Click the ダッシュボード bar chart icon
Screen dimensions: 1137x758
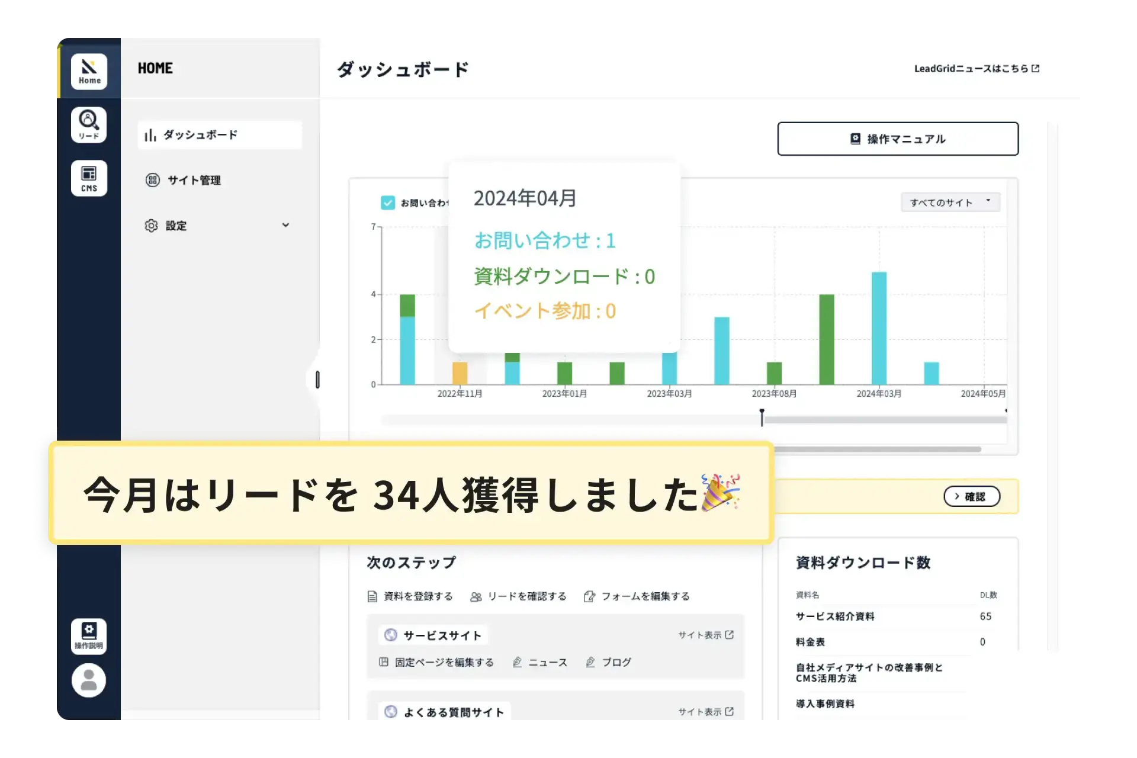150,136
